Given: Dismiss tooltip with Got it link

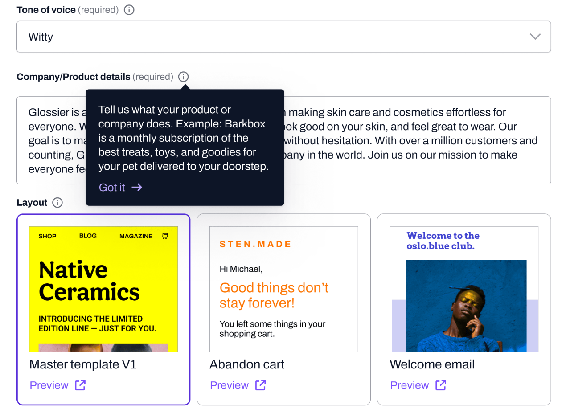Looking at the screenshot, I should tap(120, 187).
